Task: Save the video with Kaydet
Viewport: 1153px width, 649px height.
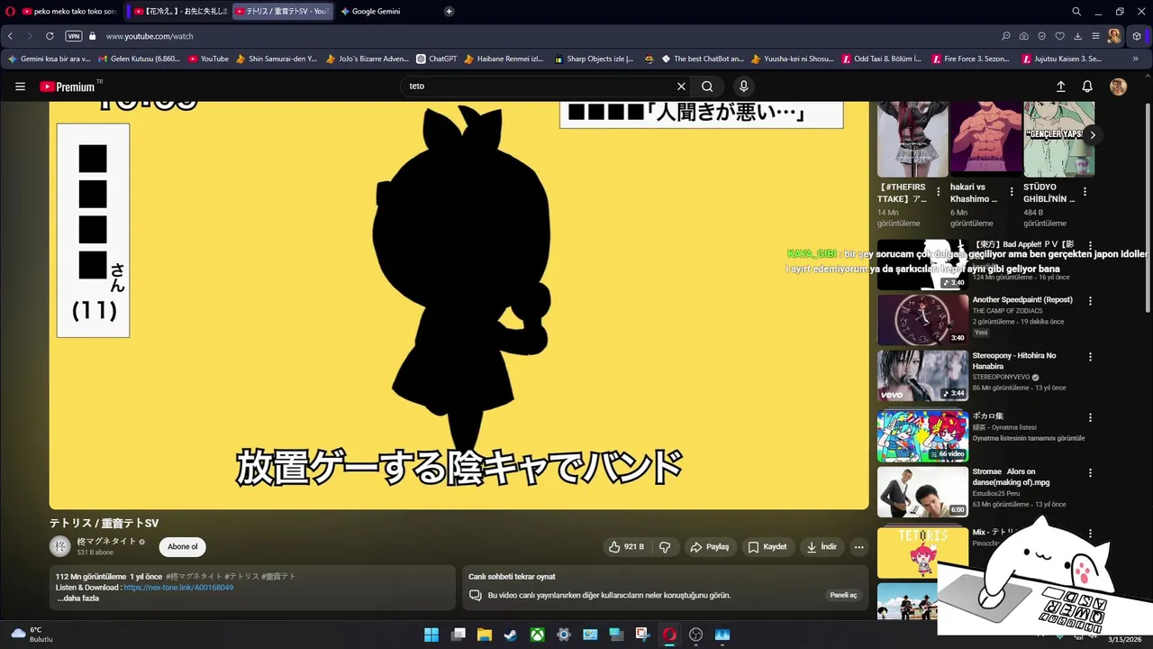Action: pos(767,547)
